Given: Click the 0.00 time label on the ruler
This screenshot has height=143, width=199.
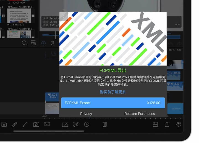Looking at the screenshot, I should [x=44, y=116].
